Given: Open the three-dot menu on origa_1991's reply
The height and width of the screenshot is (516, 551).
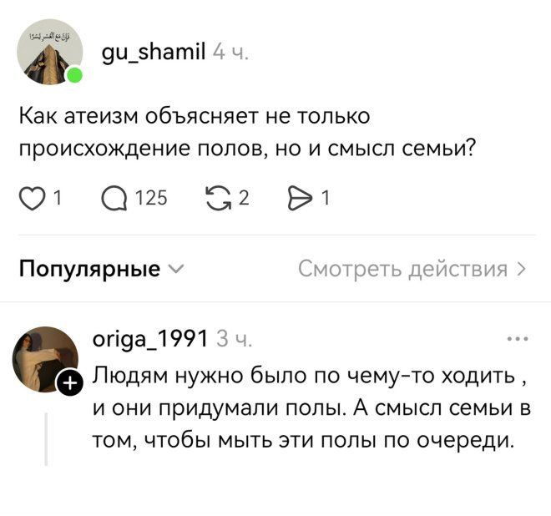Looking at the screenshot, I should [x=518, y=340].
